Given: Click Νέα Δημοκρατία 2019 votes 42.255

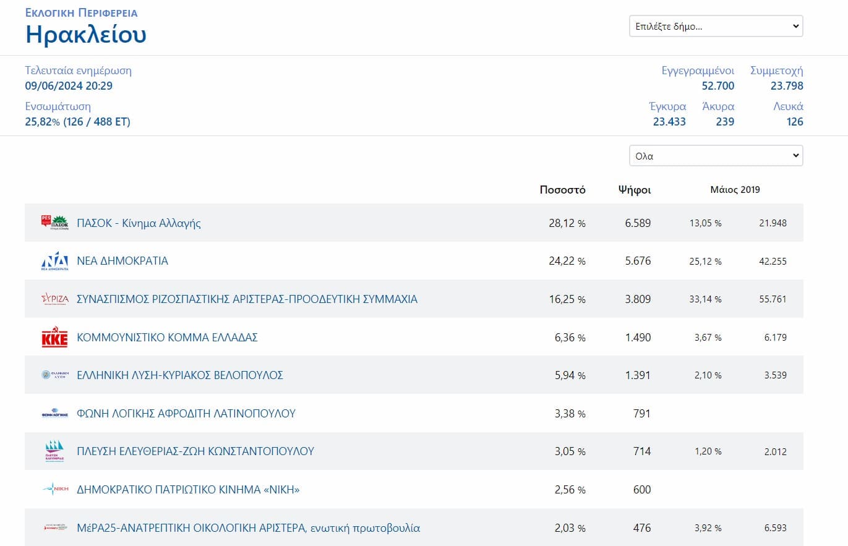Looking at the screenshot, I should pyautogui.click(x=773, y=262).
